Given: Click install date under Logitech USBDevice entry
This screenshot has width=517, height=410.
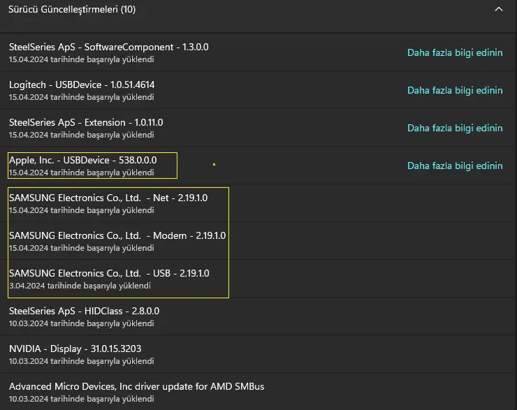Looking at the screenshot, I should (82, 97).
